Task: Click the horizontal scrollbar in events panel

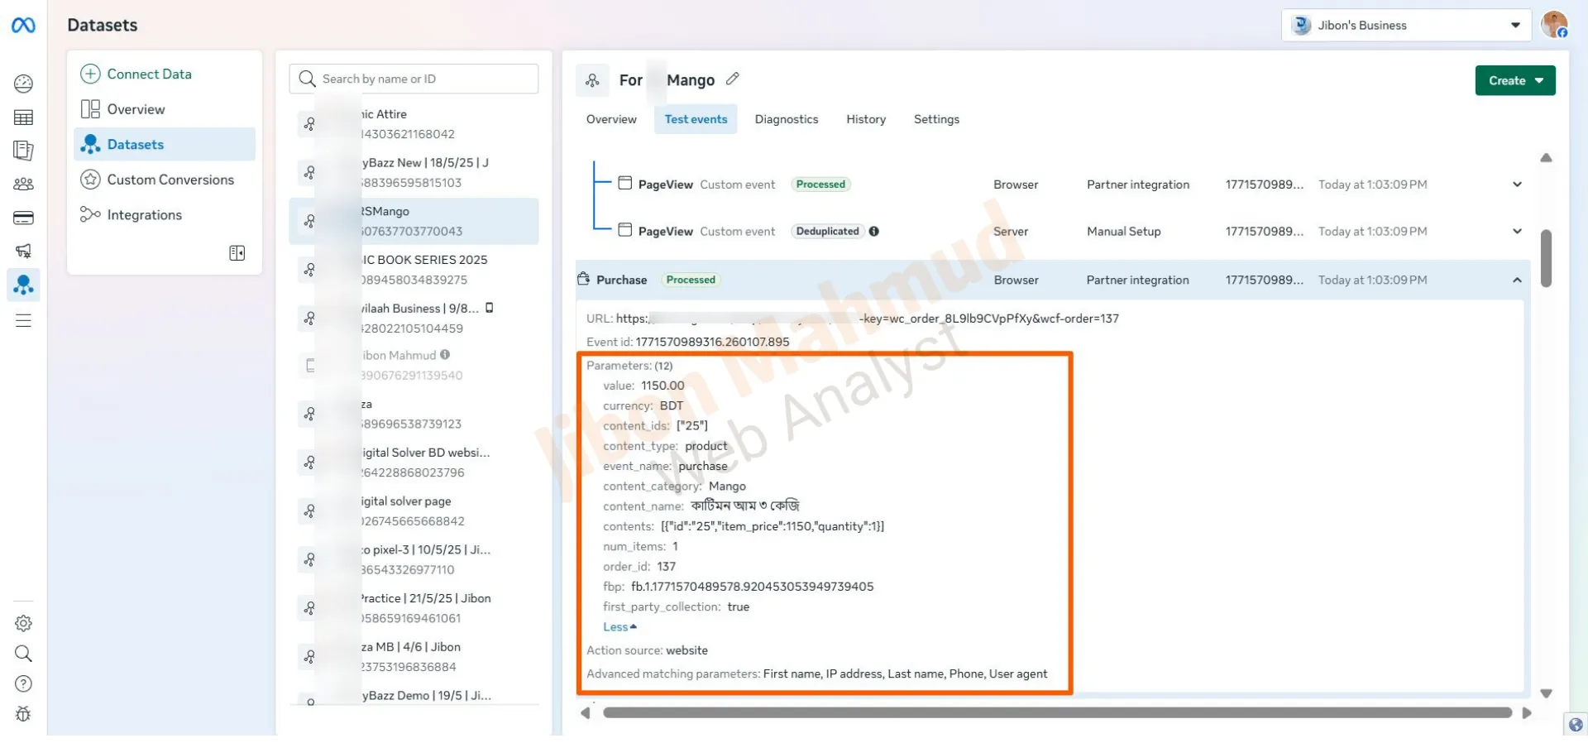Action: click(1056, 713)
